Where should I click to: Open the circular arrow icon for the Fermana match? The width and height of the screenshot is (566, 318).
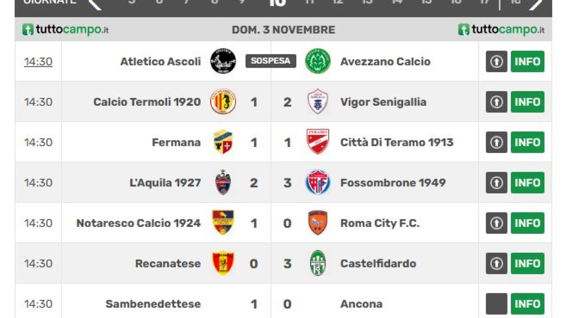tap(496, 142)
